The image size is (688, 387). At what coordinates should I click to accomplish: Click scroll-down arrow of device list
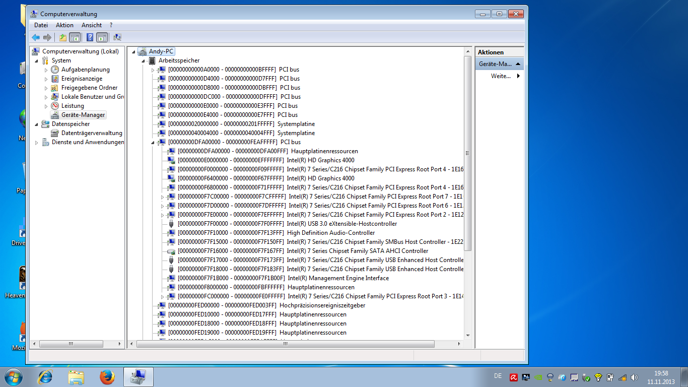[468, 336]
